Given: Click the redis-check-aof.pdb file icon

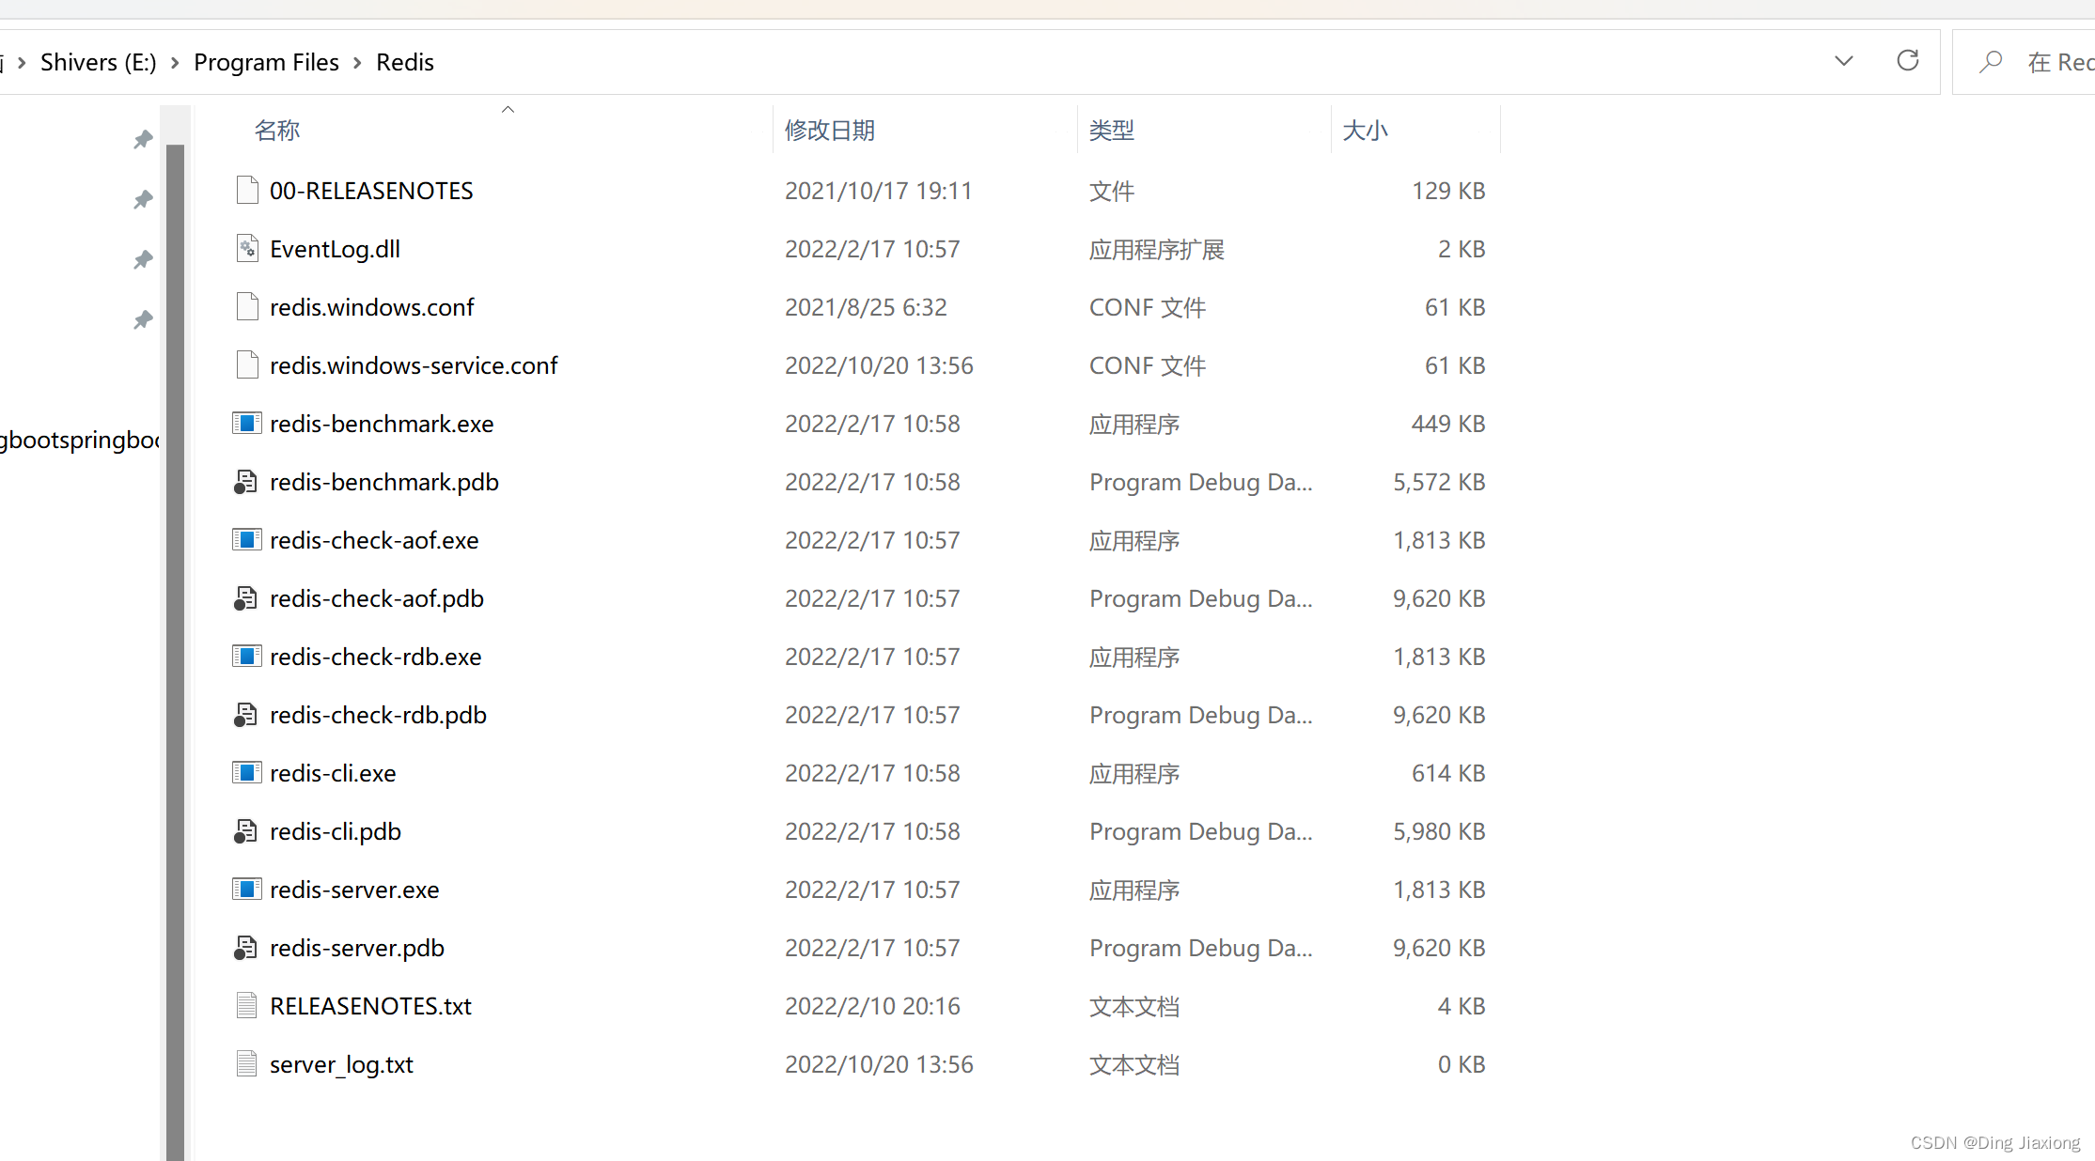Looking at the screenshot, I should (245, 598).
